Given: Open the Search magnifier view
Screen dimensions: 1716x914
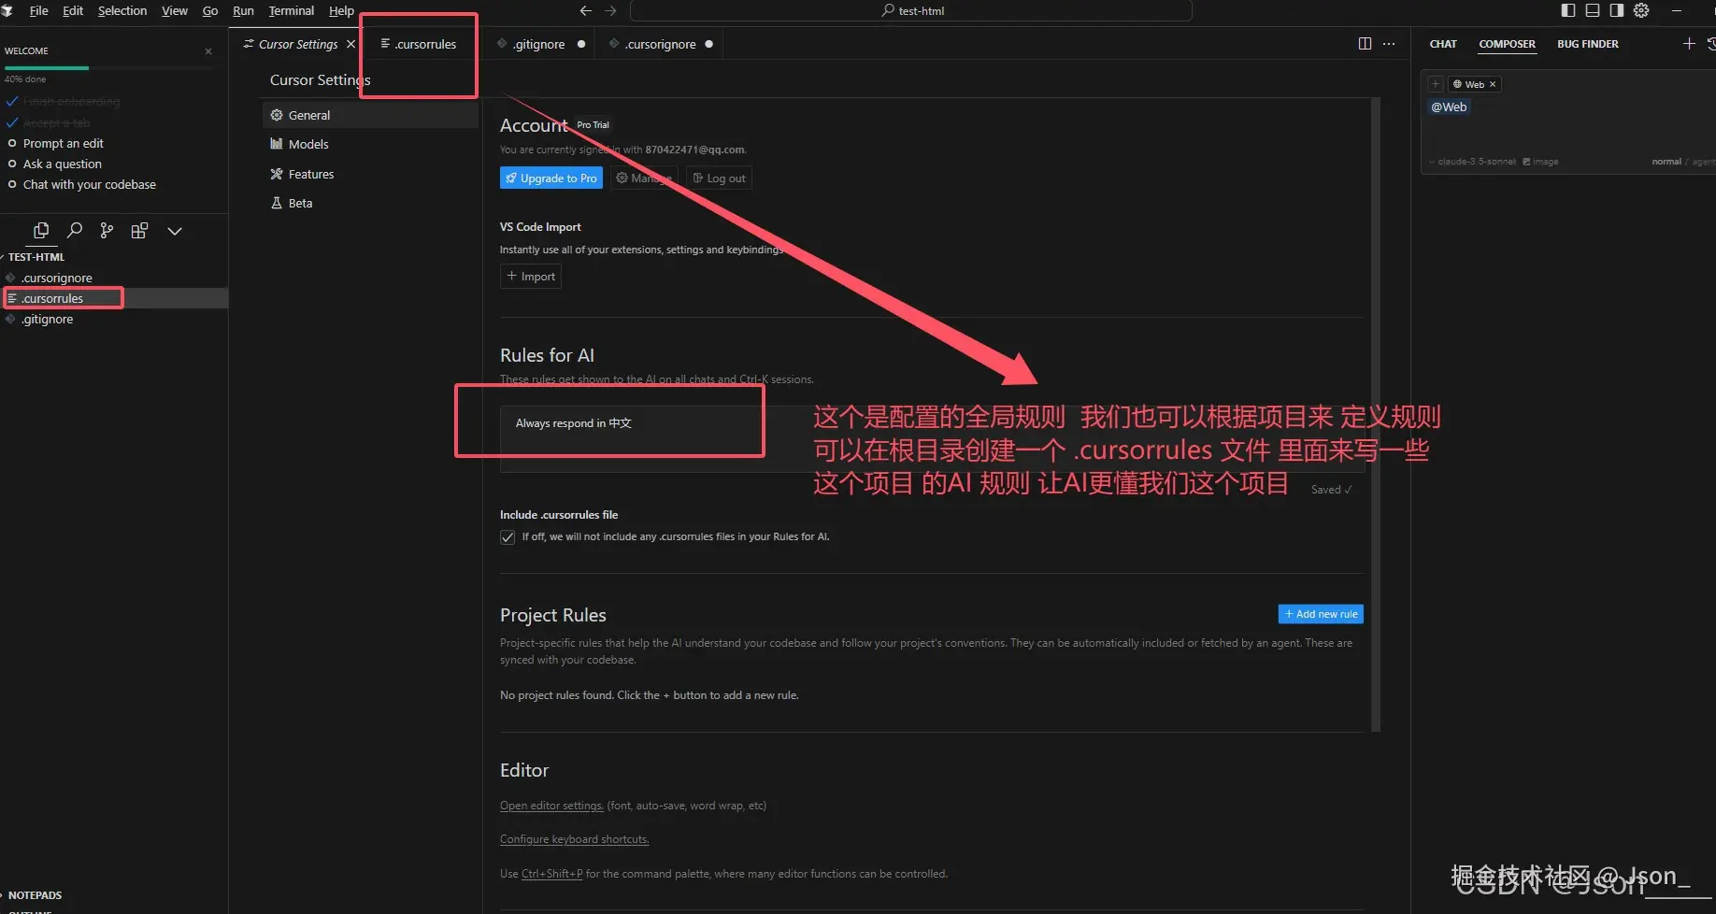Looking at the screenshot, I should [75, 230].
